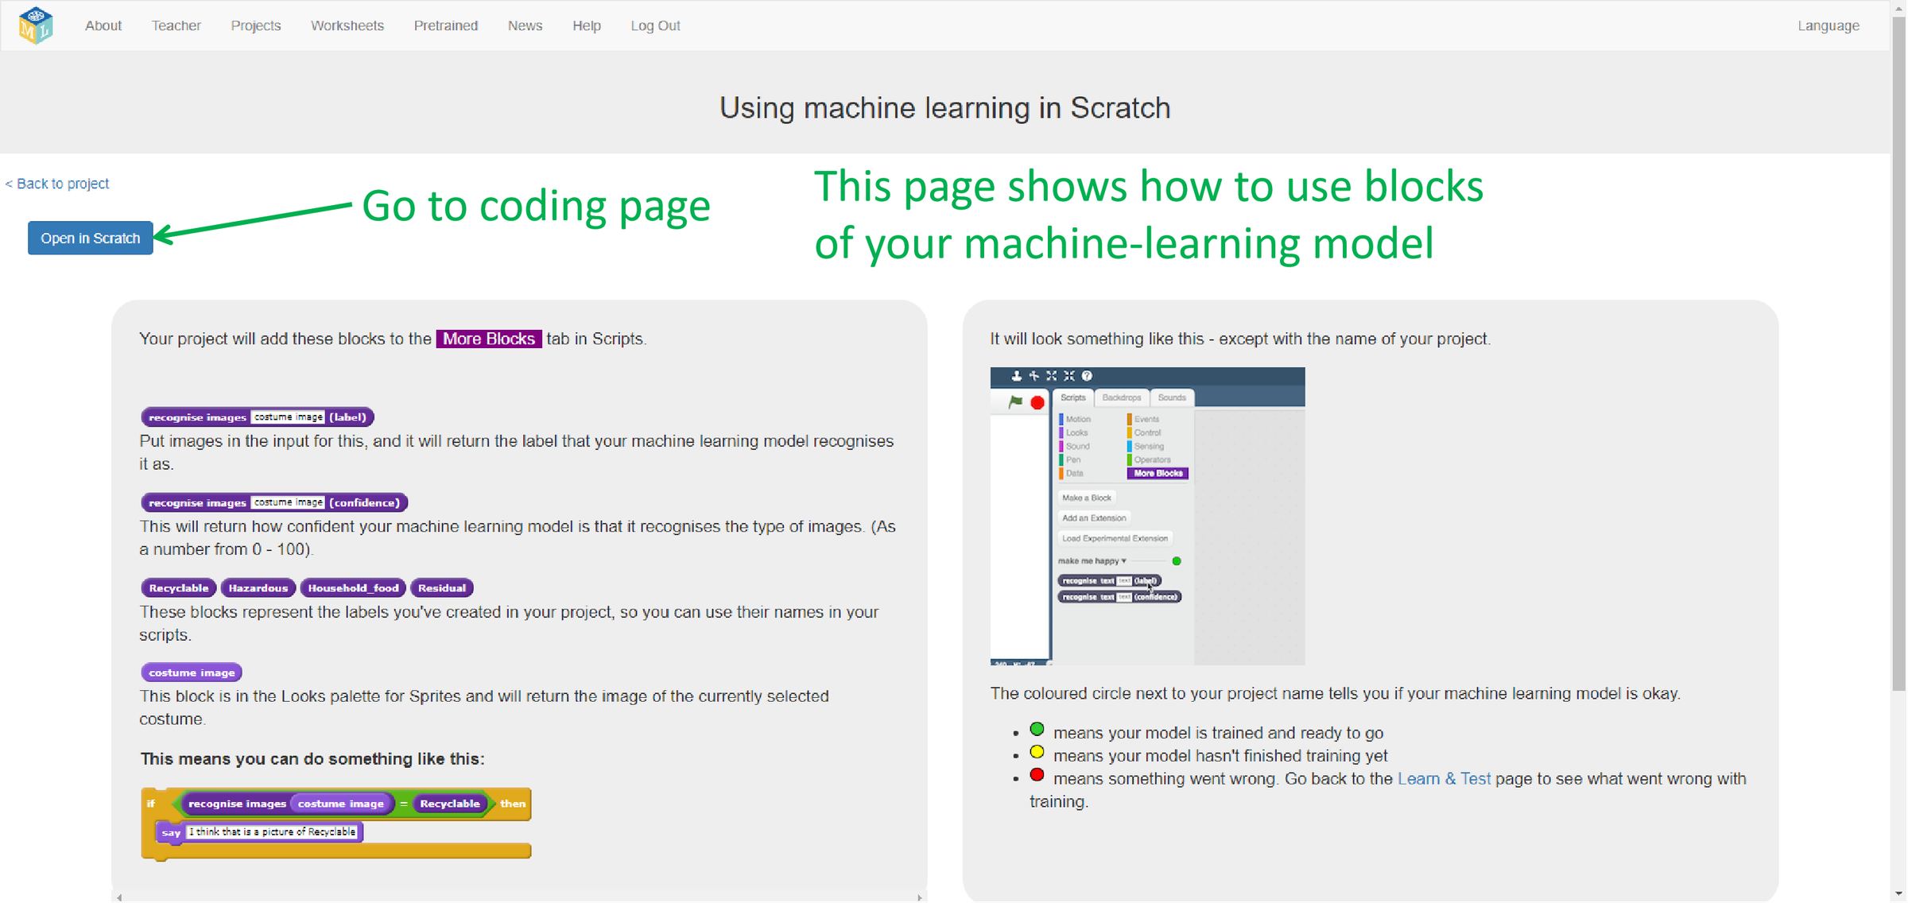This screenshot has height=903, width=1908.
Task: Click the red something-went-wrong circle bullet
Action: coord(1037,775)
